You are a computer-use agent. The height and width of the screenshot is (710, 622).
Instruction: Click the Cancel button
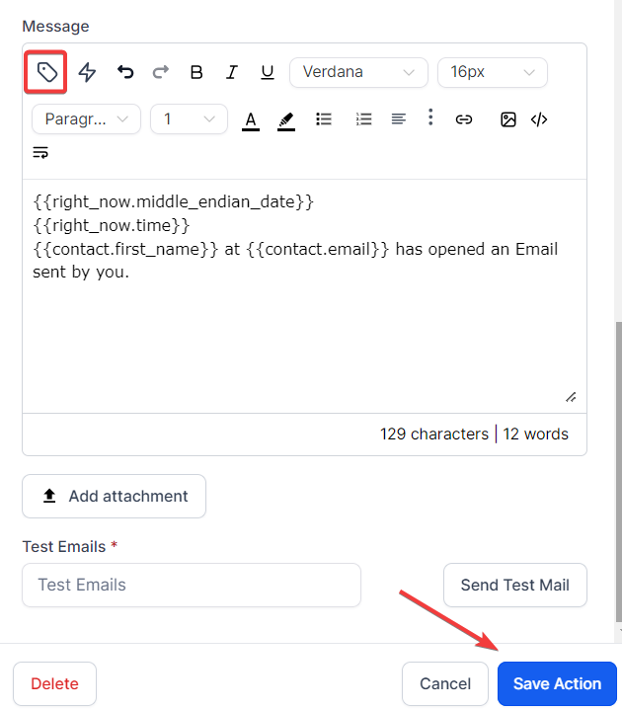coord(445,683)
